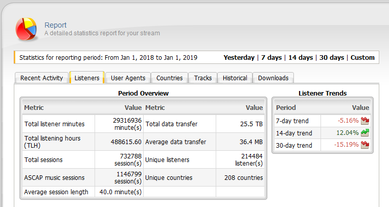Click the green up arrow beside 14-day trend
The width and height of the screenshot is (389, 207).
coord(364,133)
